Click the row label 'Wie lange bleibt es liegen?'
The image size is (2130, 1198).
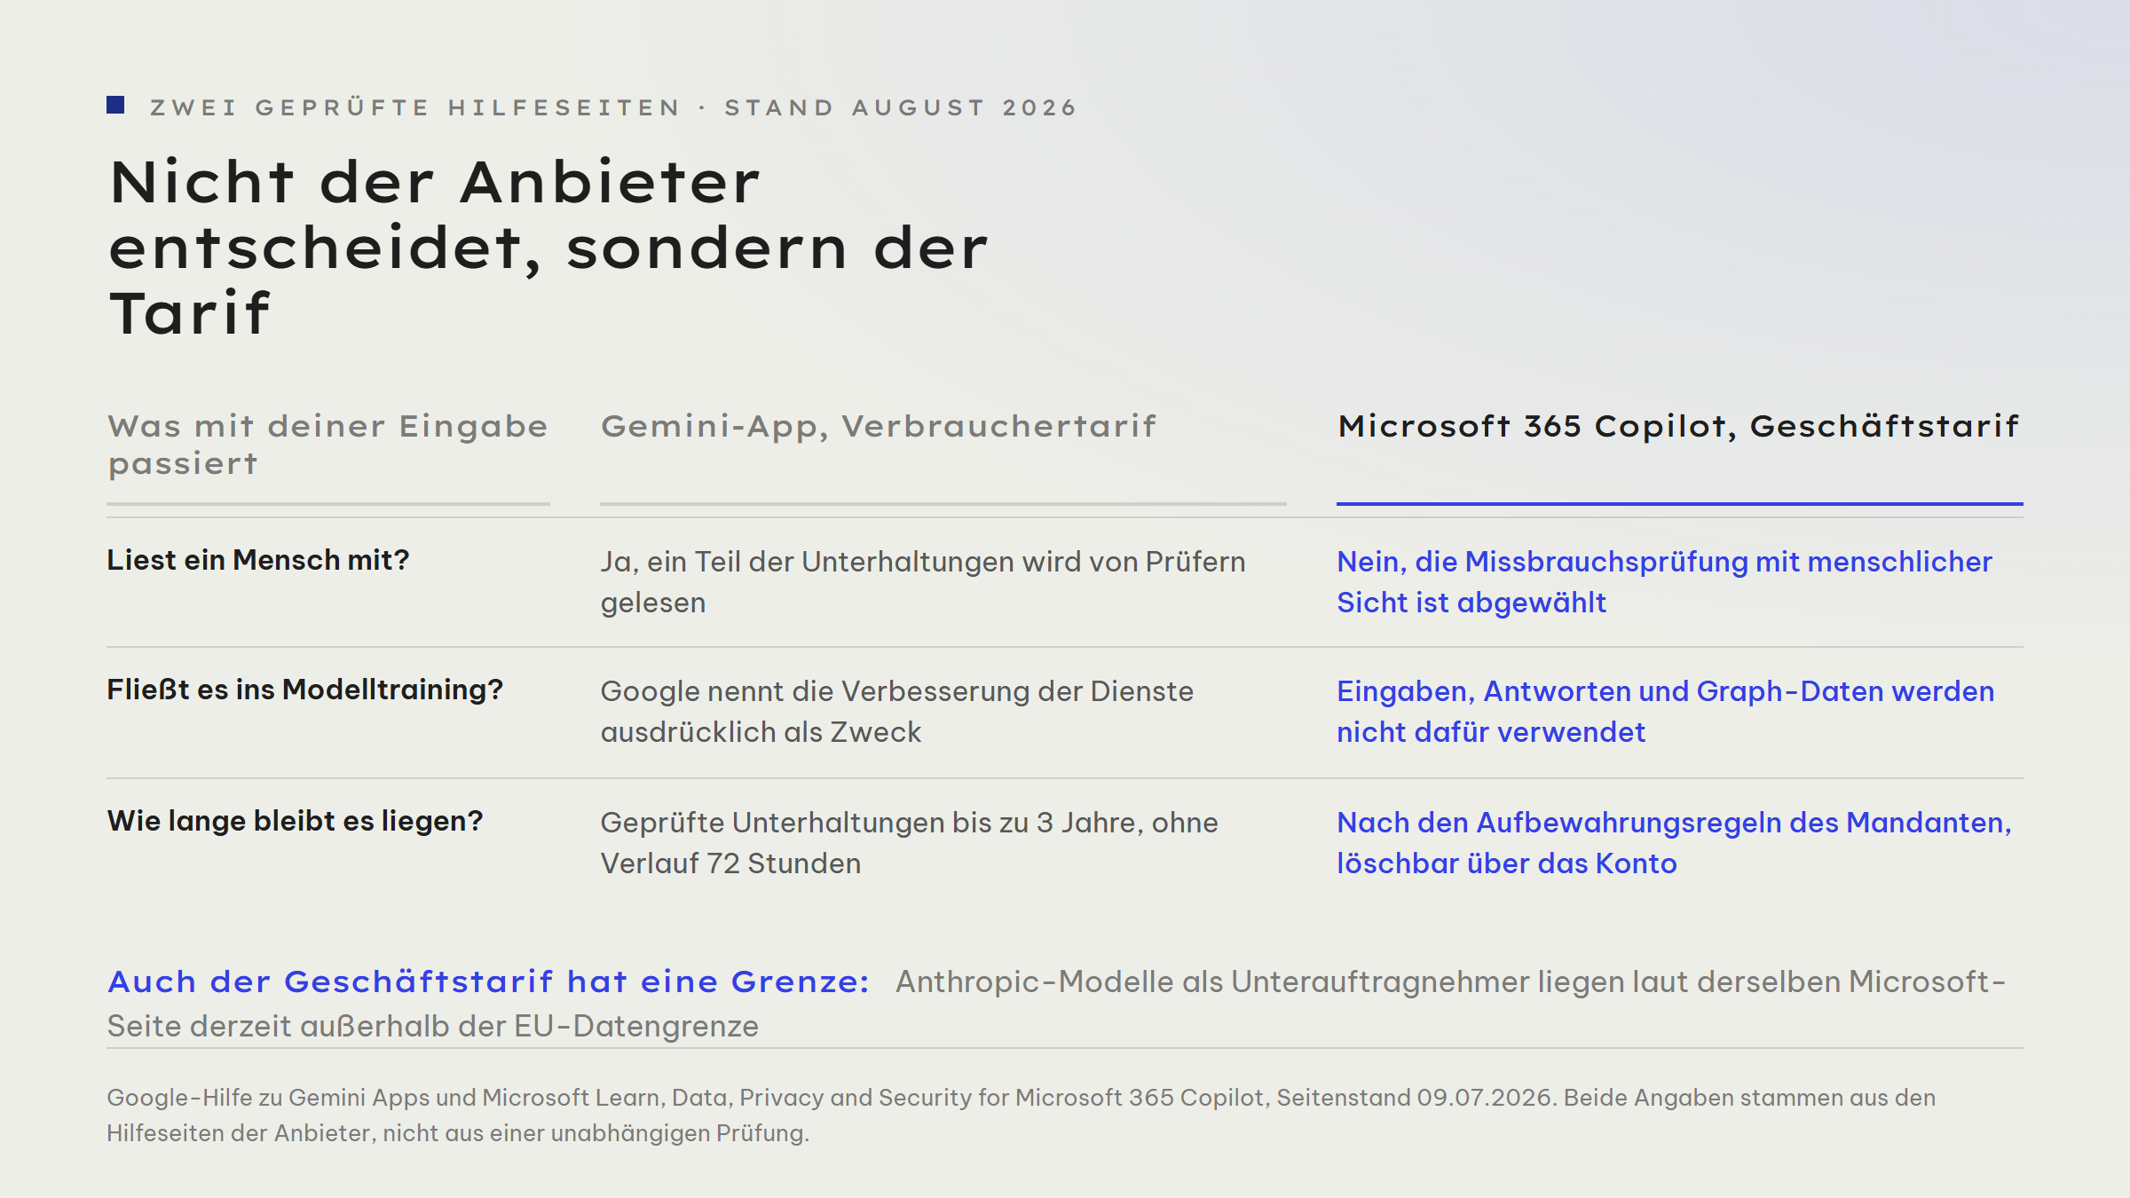pos(296,822)
